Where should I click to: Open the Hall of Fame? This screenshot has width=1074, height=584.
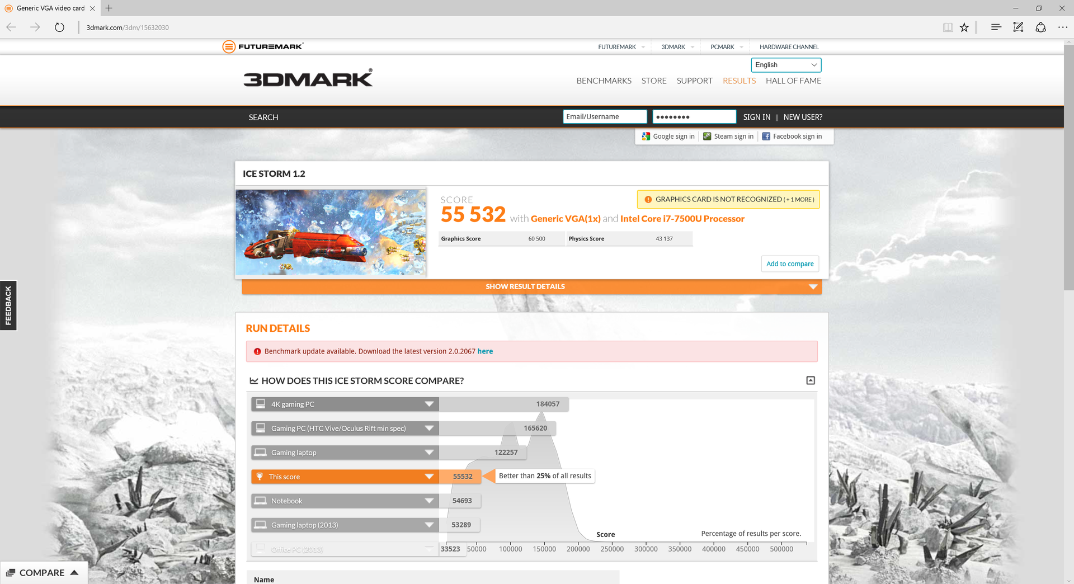[x=793, y=81]
